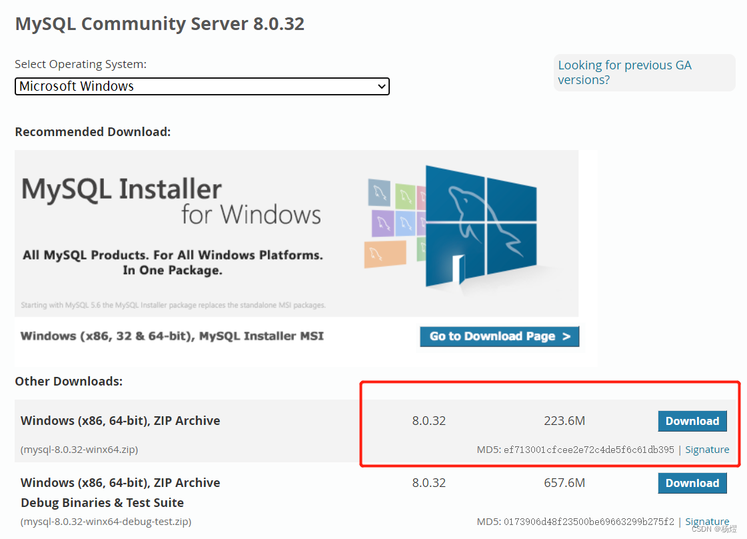
Task: Download the Debug Binaries & Test Suite
Action: [x=692, y=483]
